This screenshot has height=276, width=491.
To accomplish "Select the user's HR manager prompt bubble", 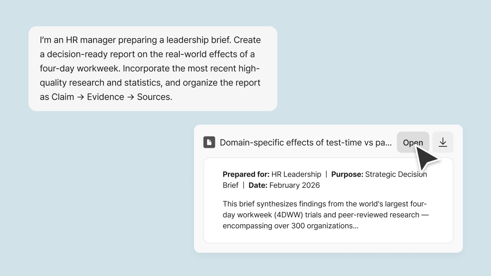I will click(x=153, y=69).
